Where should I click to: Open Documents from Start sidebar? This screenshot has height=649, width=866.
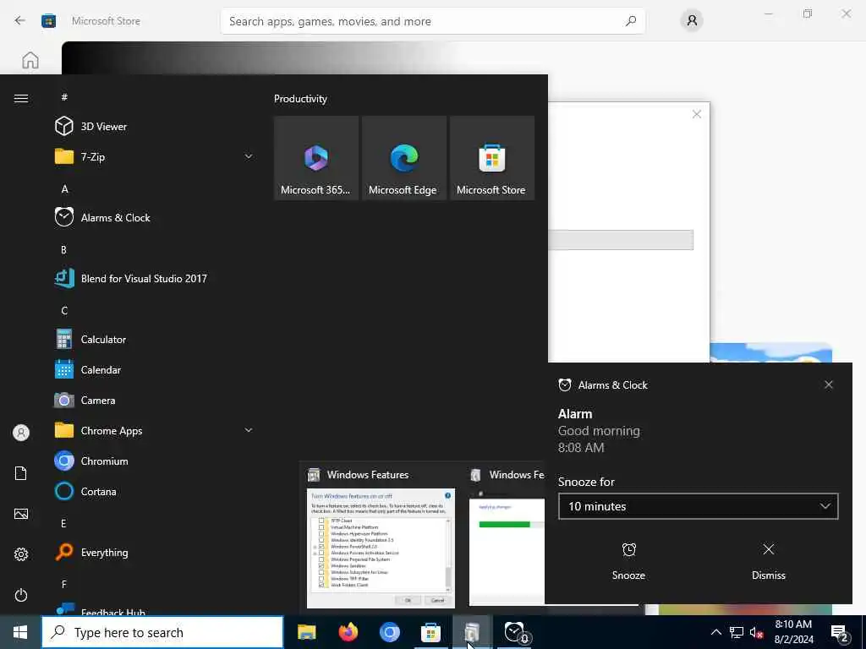pyautogui.click(x=21, y=473)
